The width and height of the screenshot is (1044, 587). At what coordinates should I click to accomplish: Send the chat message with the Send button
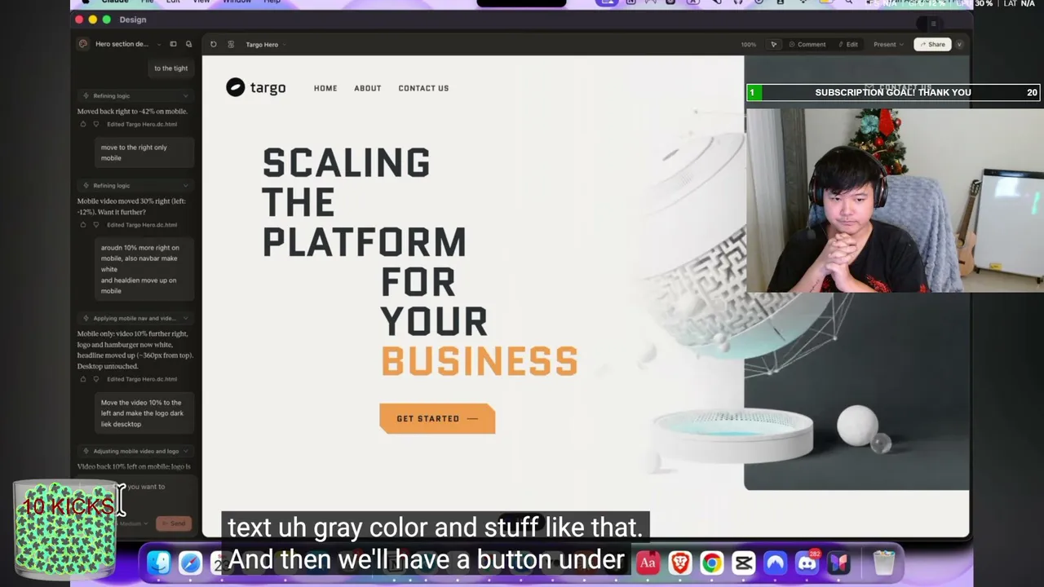tap(175, 523)
